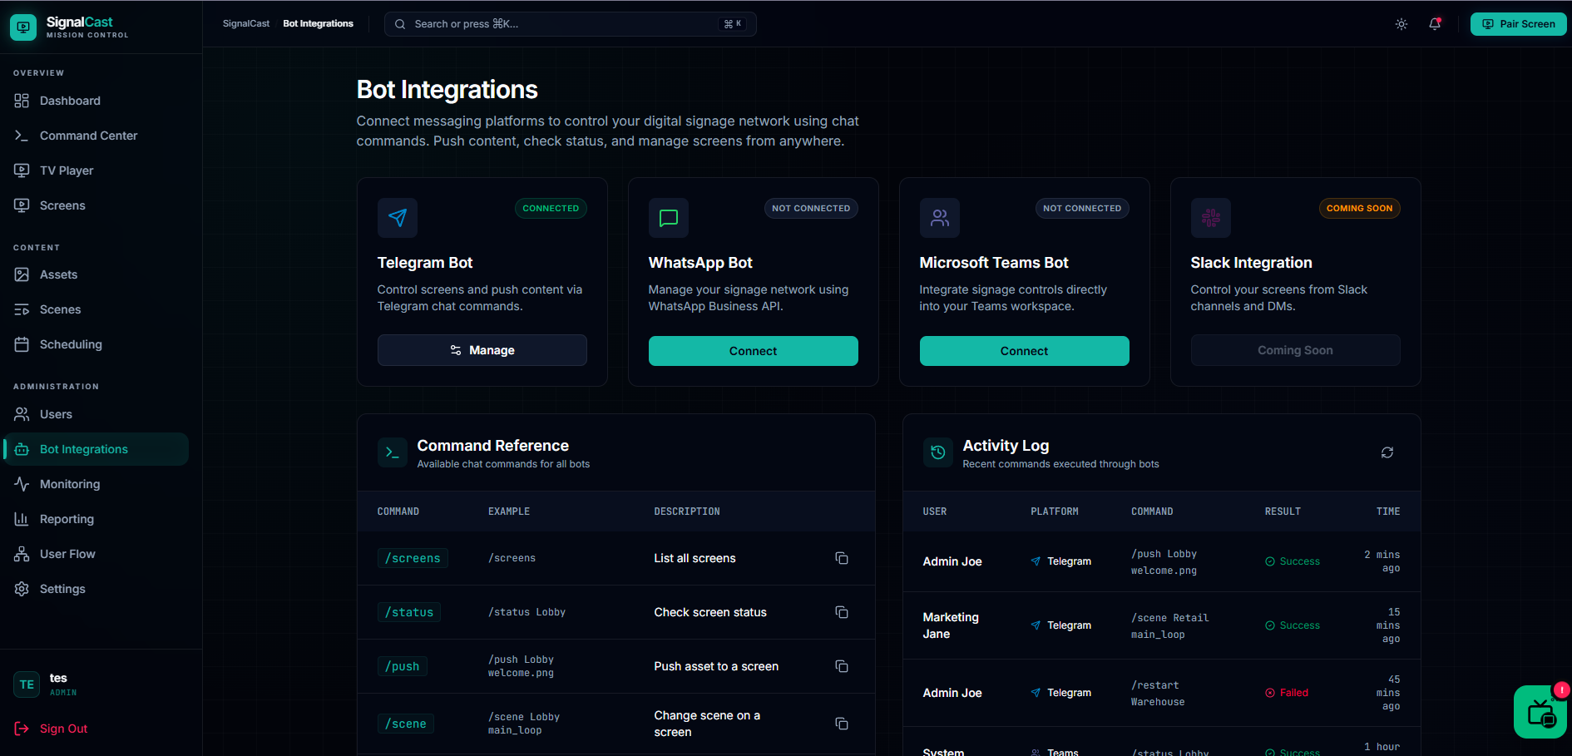This screenshot has width=1572, height=756.
Task: Click the COMING SOON badge on Slack card
Action: click(1360, 208)
